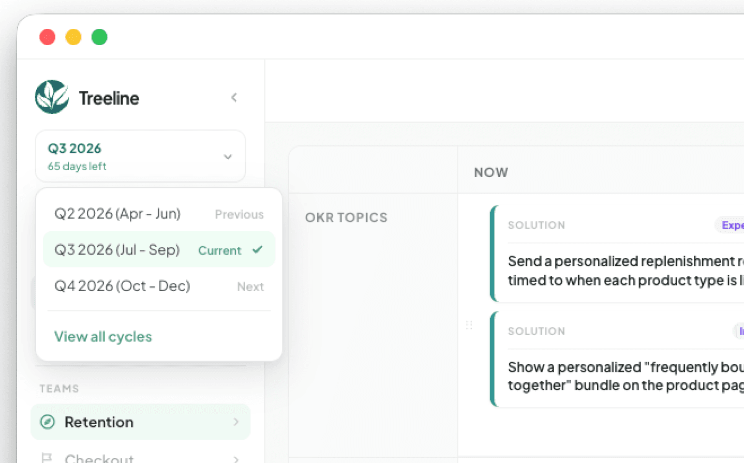Expand Retention team with its chevron
The image size is (744, 463).
[236, 422]
